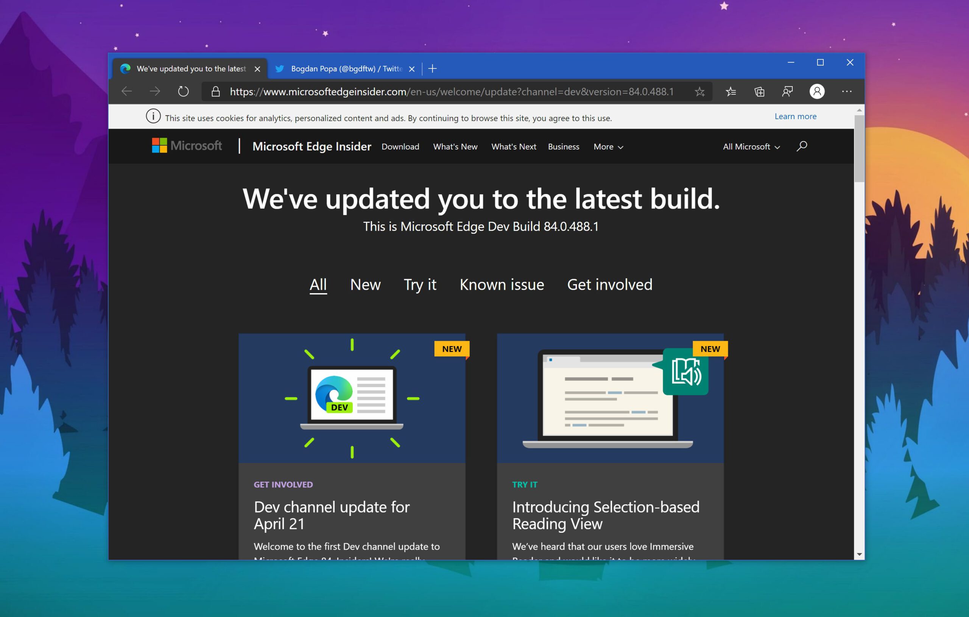Click Learn more in cookie banner
The image size is (969, 617).
[796, 117]
